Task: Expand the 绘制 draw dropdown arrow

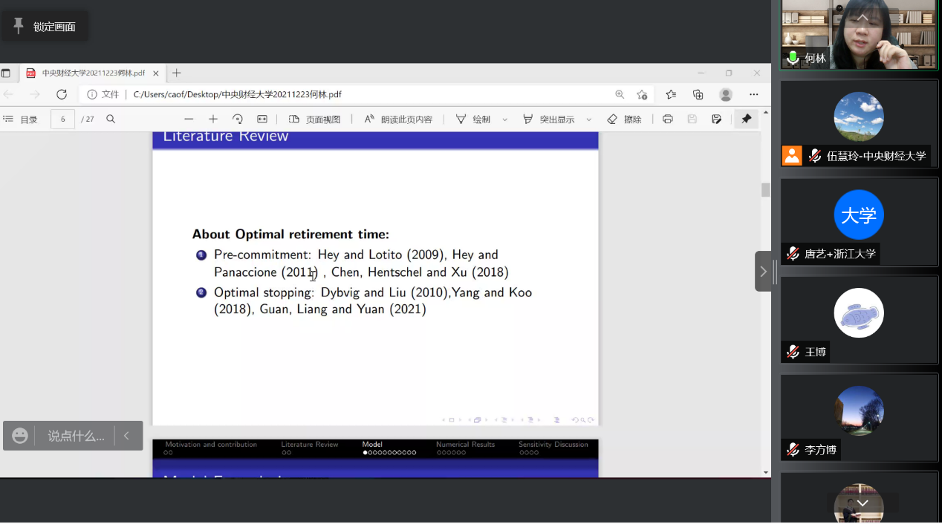Action: coord(505,119)
